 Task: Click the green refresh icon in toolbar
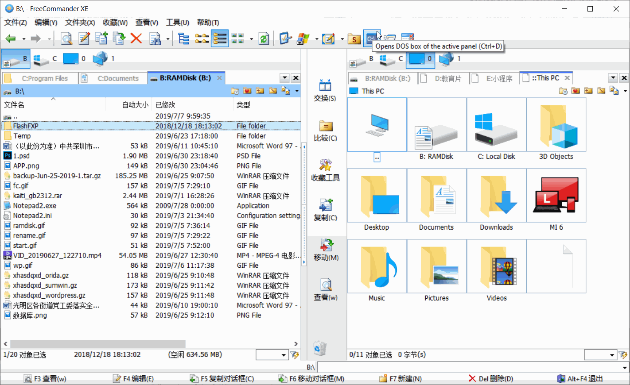[264, 39]
